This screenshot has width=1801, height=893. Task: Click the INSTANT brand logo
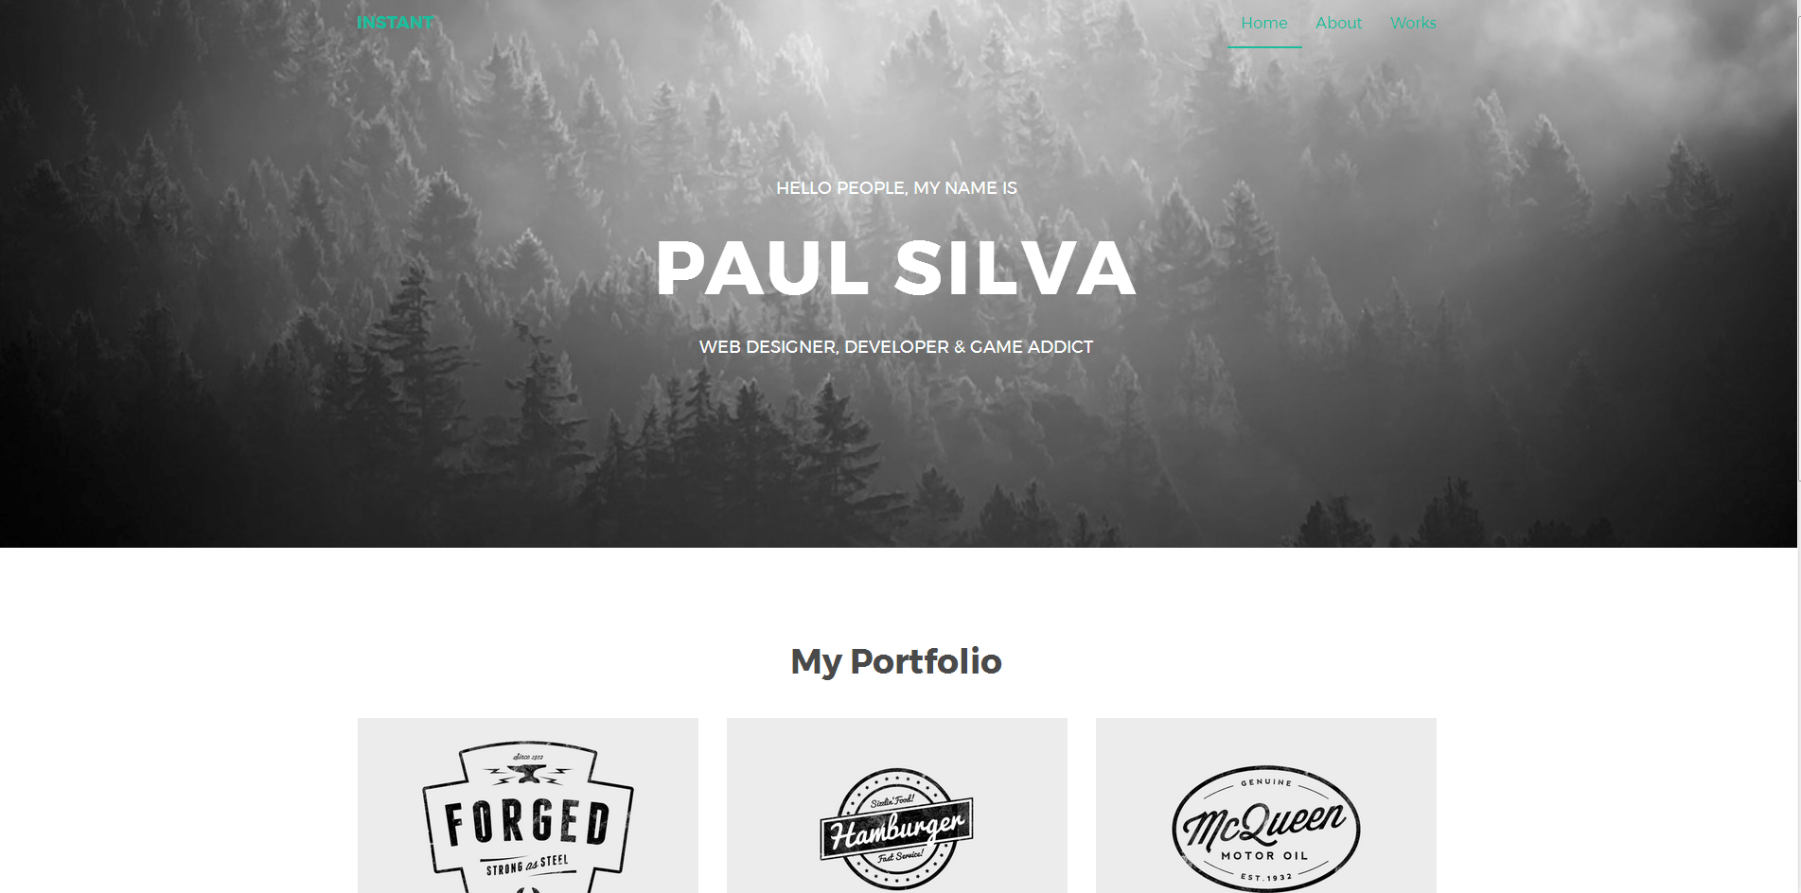[x=395, y=23]
